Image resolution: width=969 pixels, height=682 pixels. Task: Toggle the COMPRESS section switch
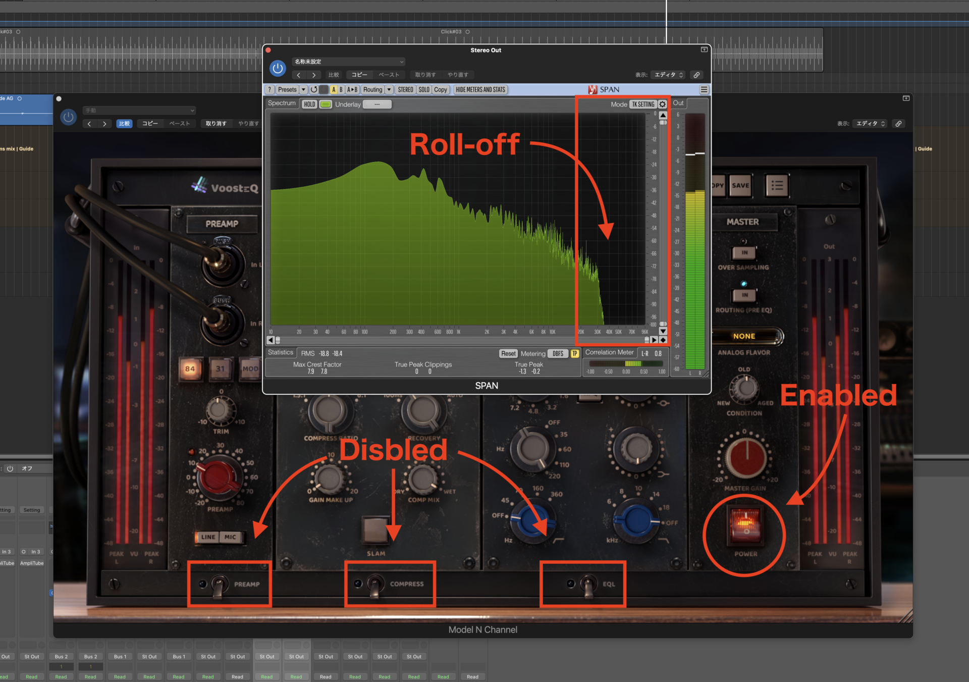pyautogui.click(x=374, y=586)
